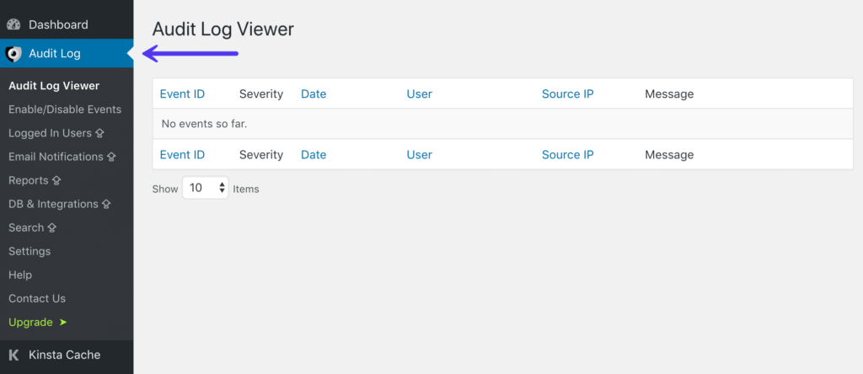Click the arrow icon next to Upgrade
863x374 pixels.
point(63,322)
